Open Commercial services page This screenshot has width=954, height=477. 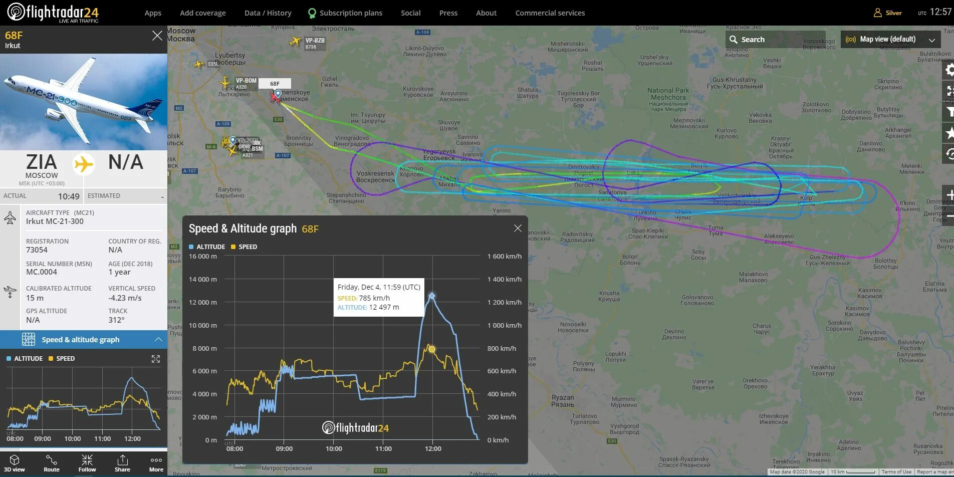coord(550,13)
